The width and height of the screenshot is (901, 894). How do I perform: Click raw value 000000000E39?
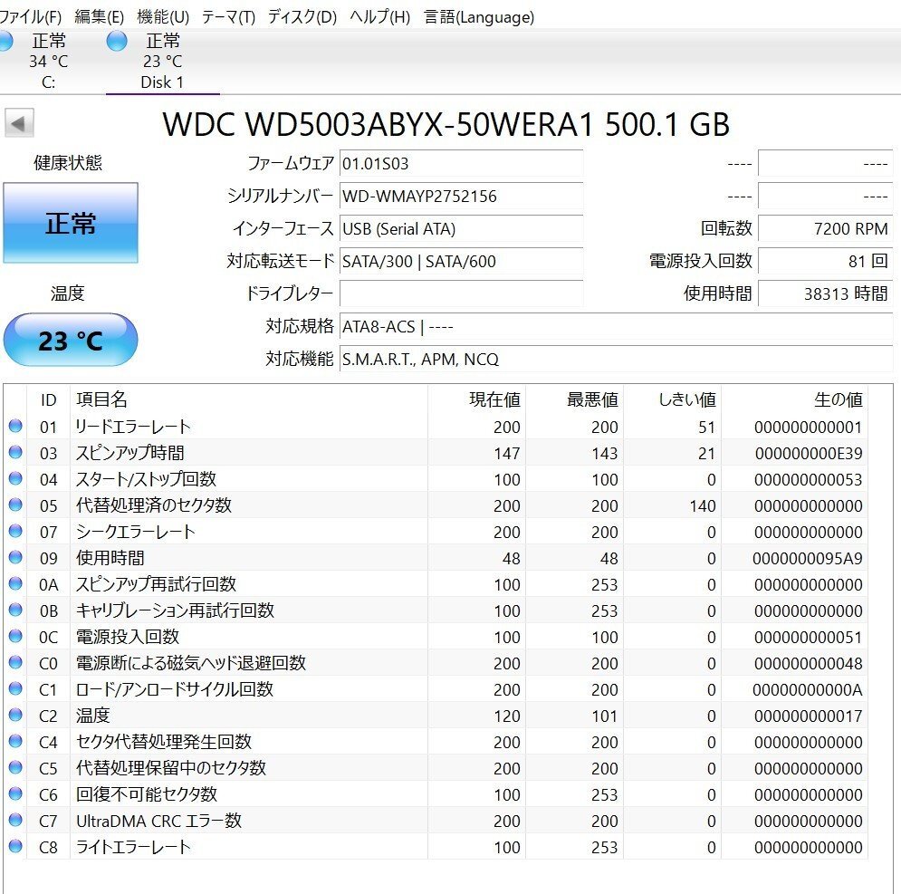[x=809, y=453]
